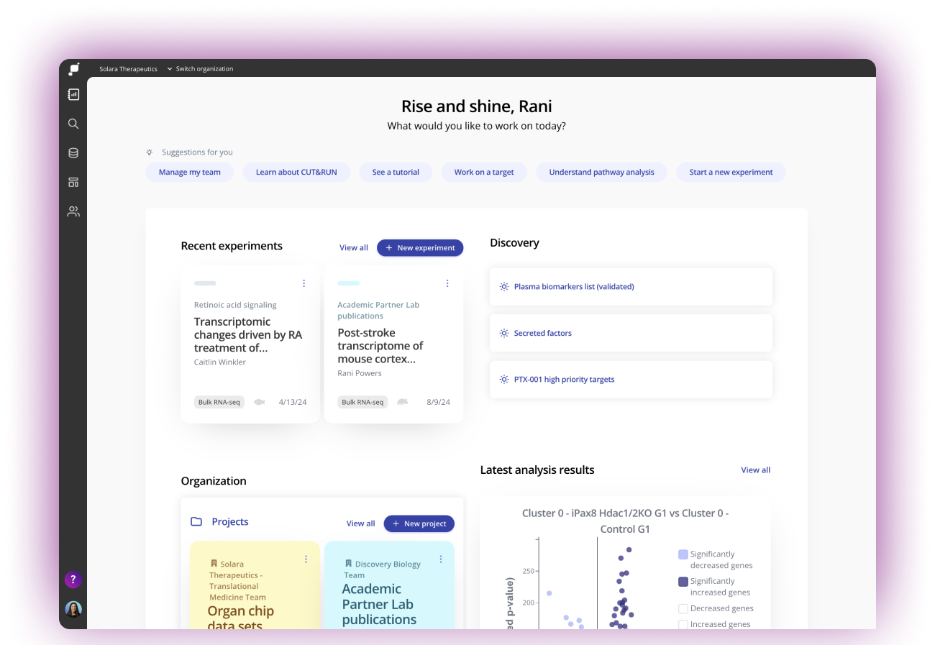Click the experiments icon in the sidebar
The width and height of the screenshot is (935, 645).
73,94
